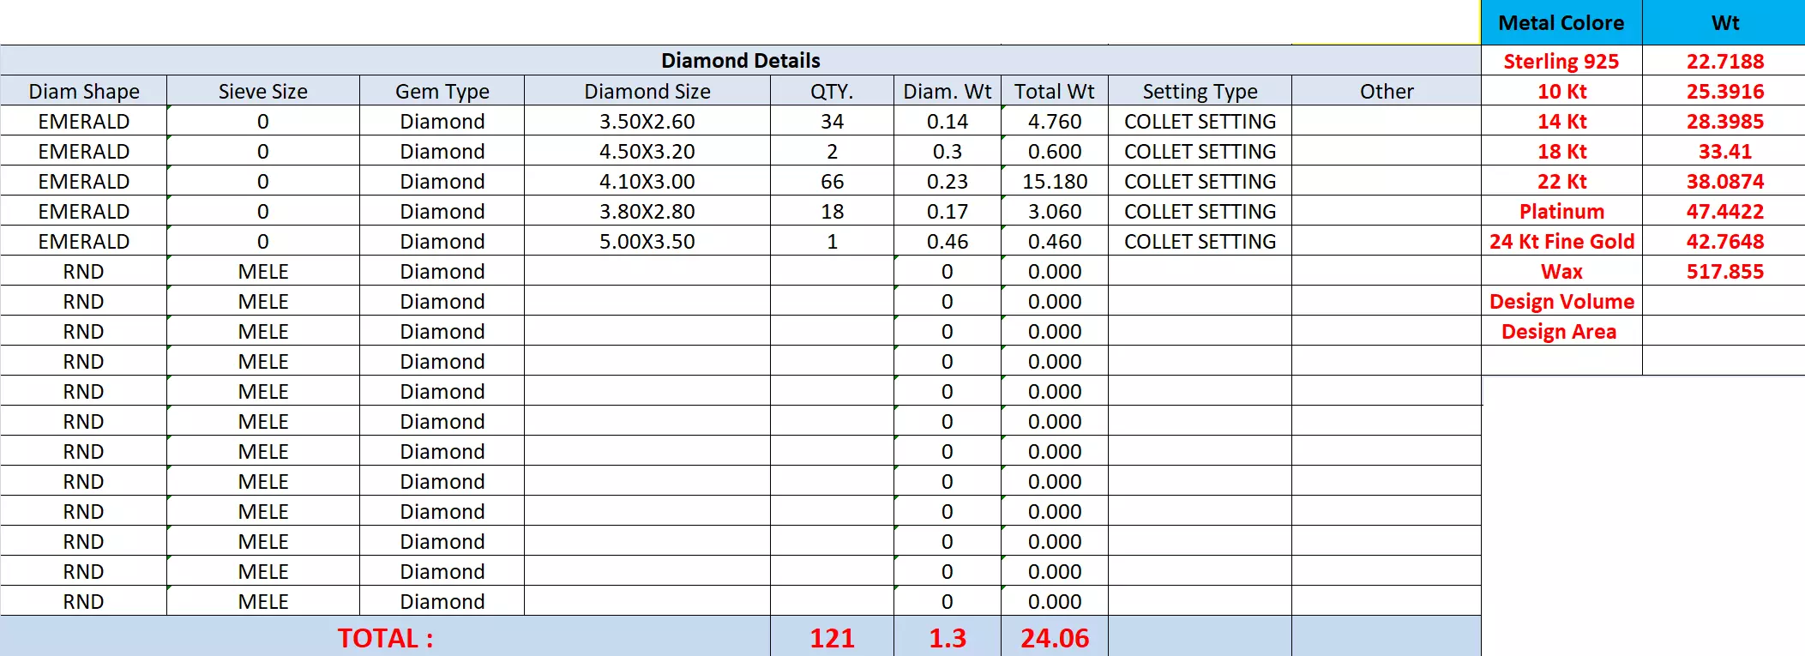This screenshot has width=1805, height=656.
Task: Select the 5.00X3.50 diamond size cell
Action: (x=647, y=241)
